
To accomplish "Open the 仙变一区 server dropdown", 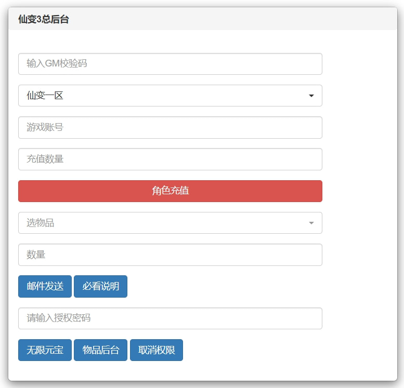I will (x=170, y=96).
